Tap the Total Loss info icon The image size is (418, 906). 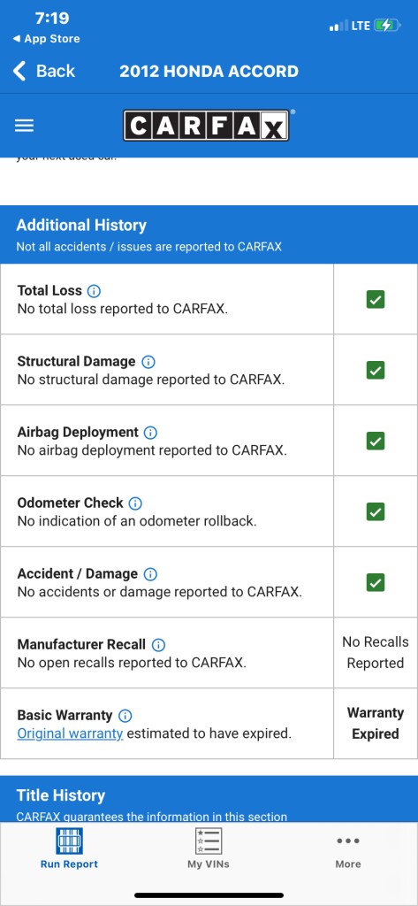(x=94, y=290)
